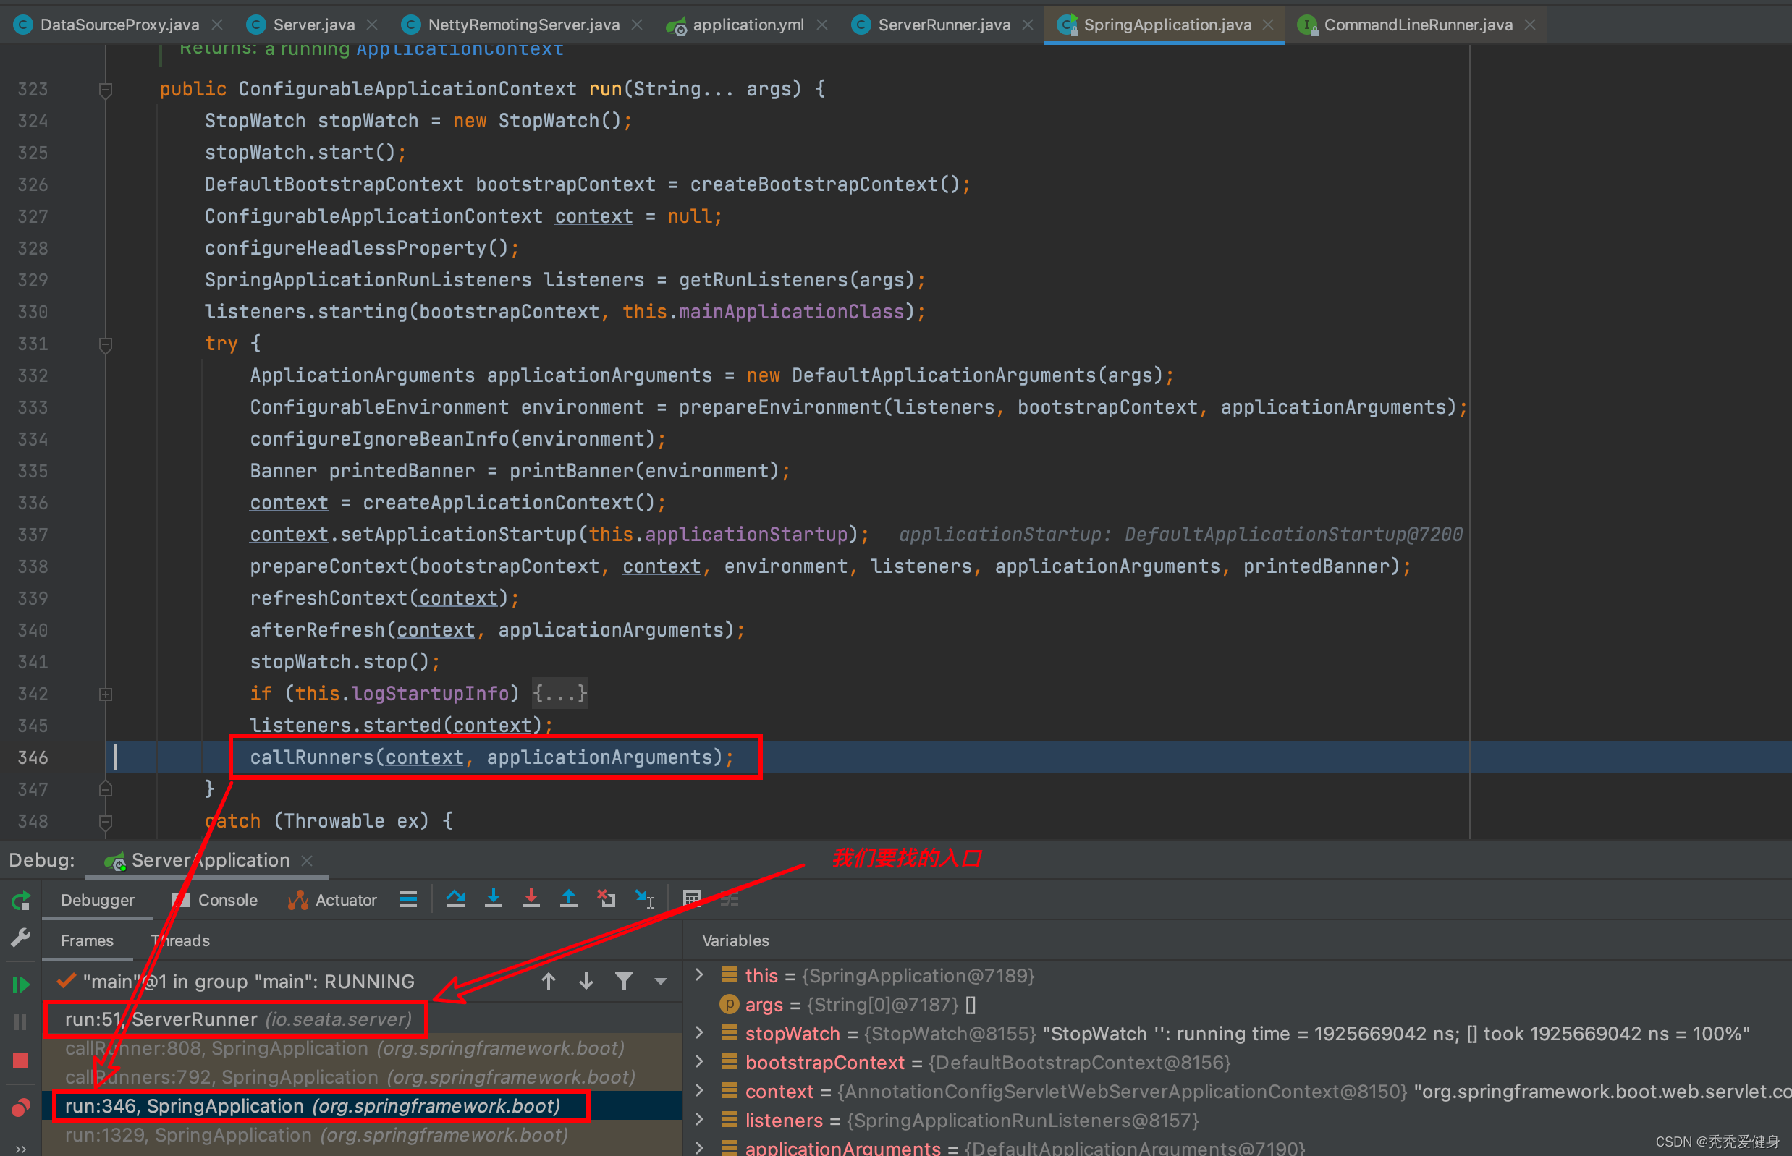Click the greyed Trace Current Stream Chain icon

[x=730, y=898]
